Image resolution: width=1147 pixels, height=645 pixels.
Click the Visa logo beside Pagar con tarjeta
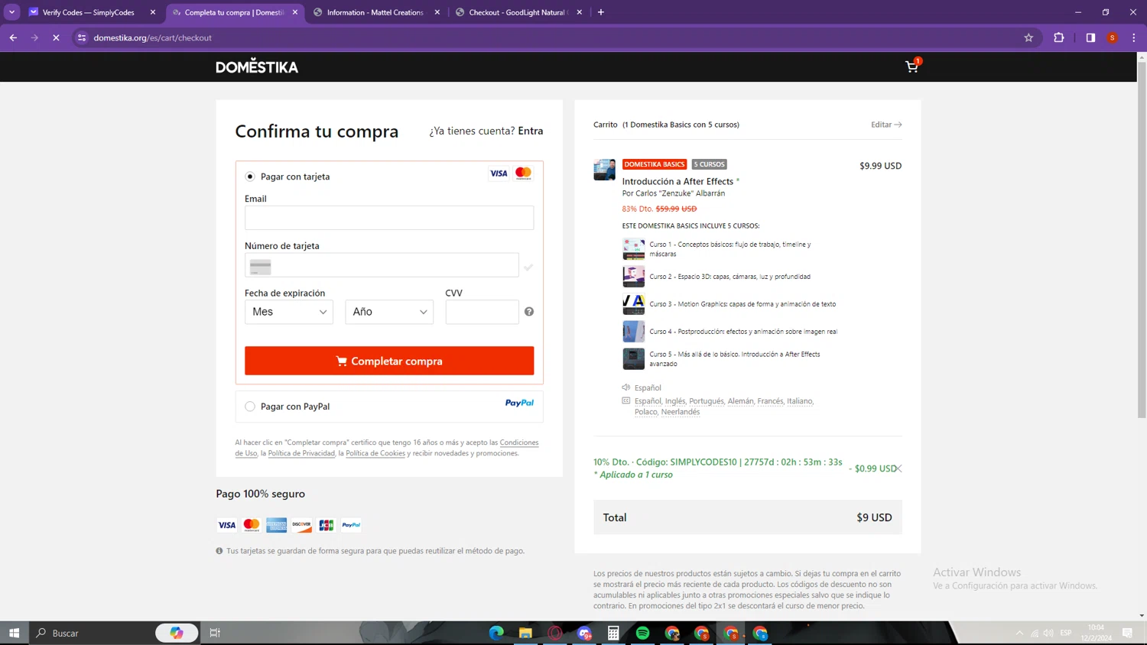click(499, 173)
